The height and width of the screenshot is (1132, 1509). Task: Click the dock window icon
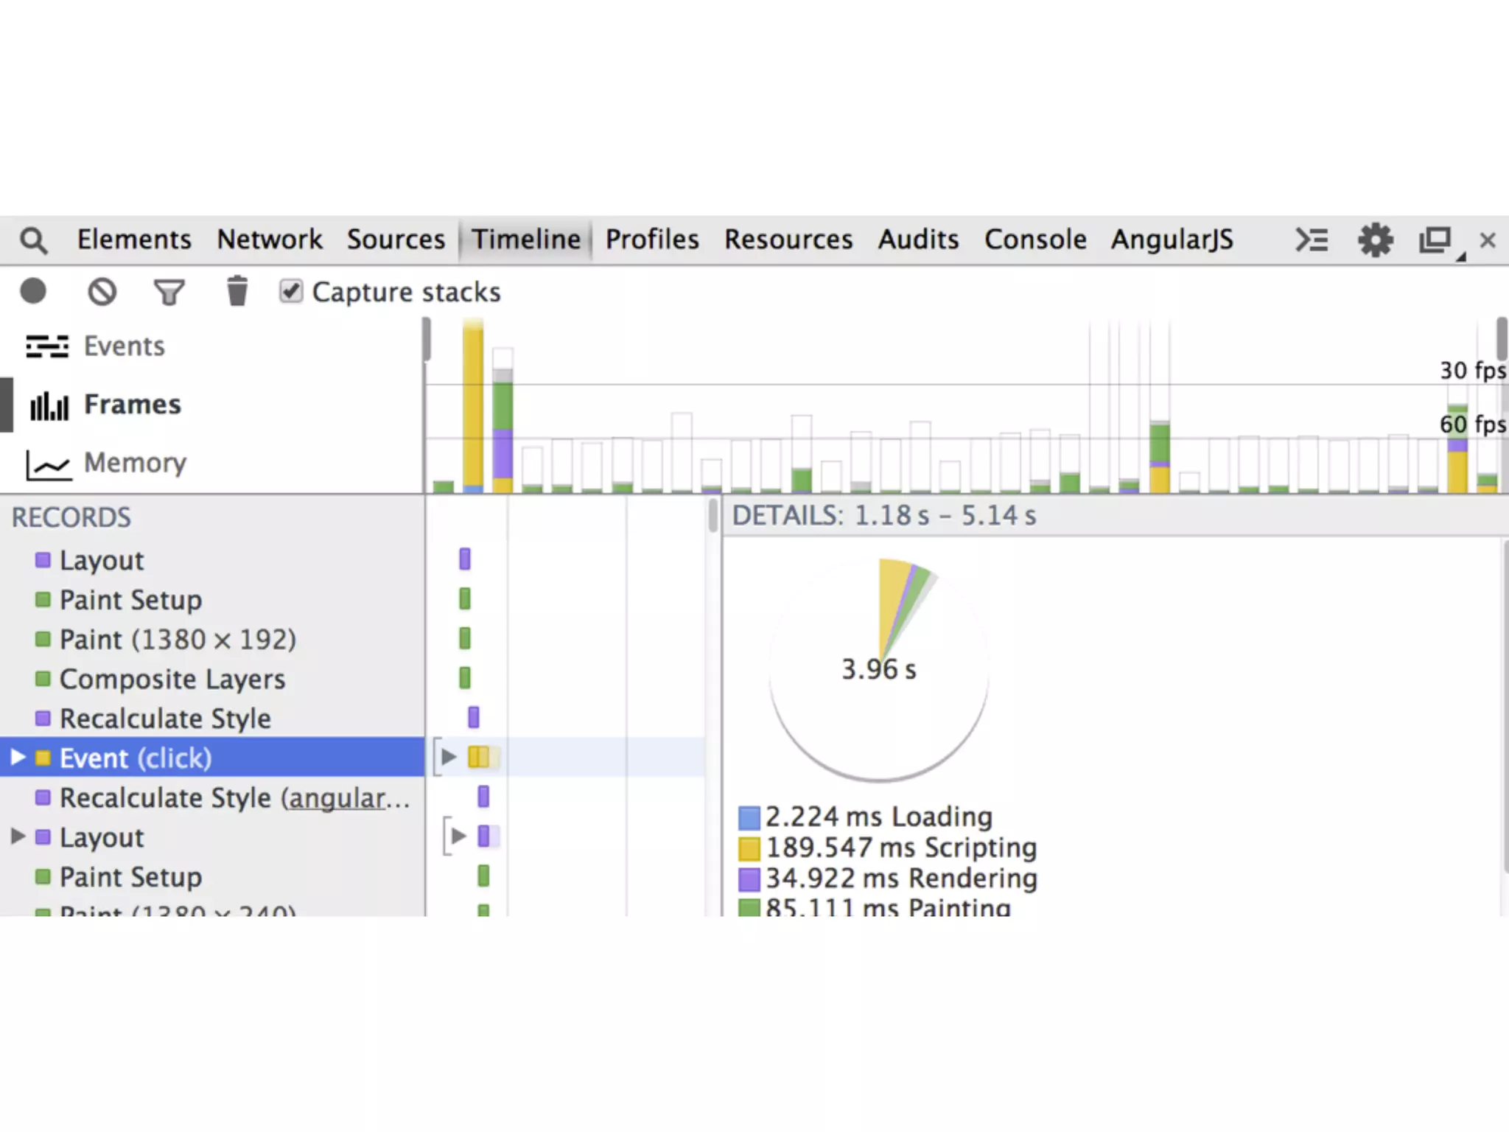point(1435,240)
